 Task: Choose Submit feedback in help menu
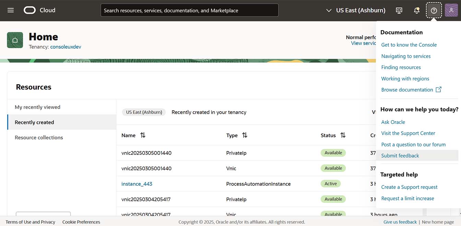[x=400, y=155]
